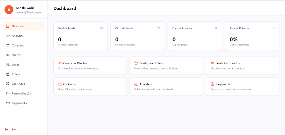This screenshot has height=135, width=285.
Task: Click 'Personalizar prêmios e probabilidades' text
Action: (x=156, y=68)
